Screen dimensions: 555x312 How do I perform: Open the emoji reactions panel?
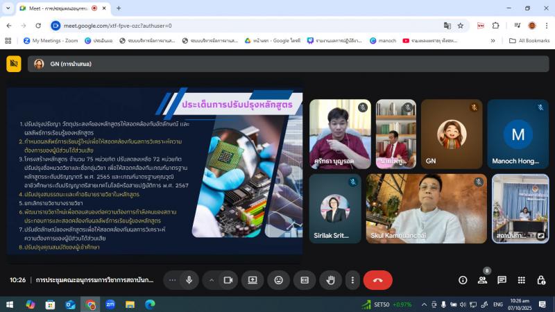[279, 280]
